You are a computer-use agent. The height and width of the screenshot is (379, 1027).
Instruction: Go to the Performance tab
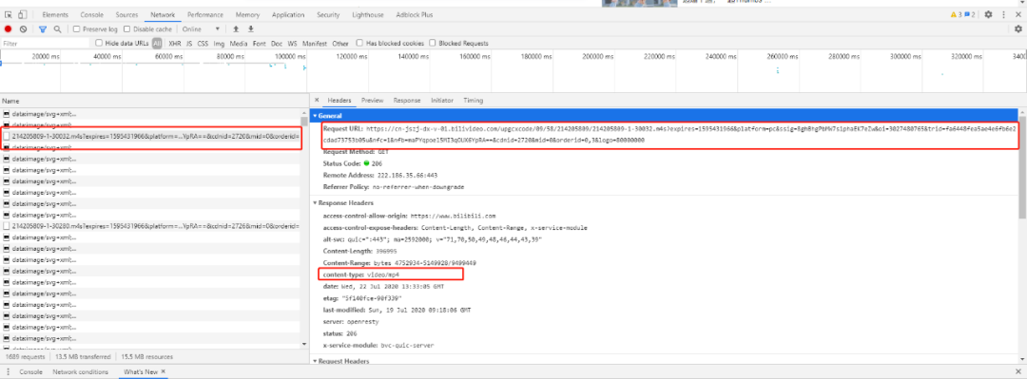point(205,14)
